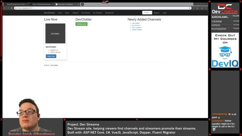242x136 pixels.
Task: Click the DevIQ courses banner
Action: (x=225, y=50)
